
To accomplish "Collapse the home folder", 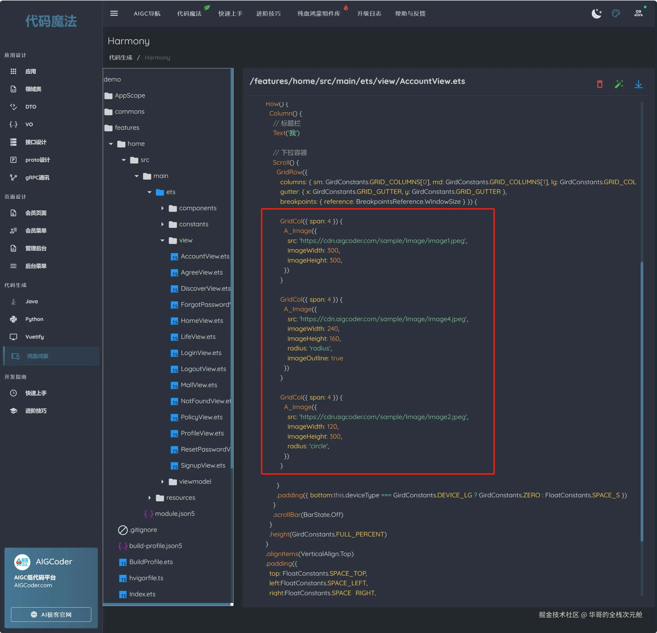I will 111,144.
